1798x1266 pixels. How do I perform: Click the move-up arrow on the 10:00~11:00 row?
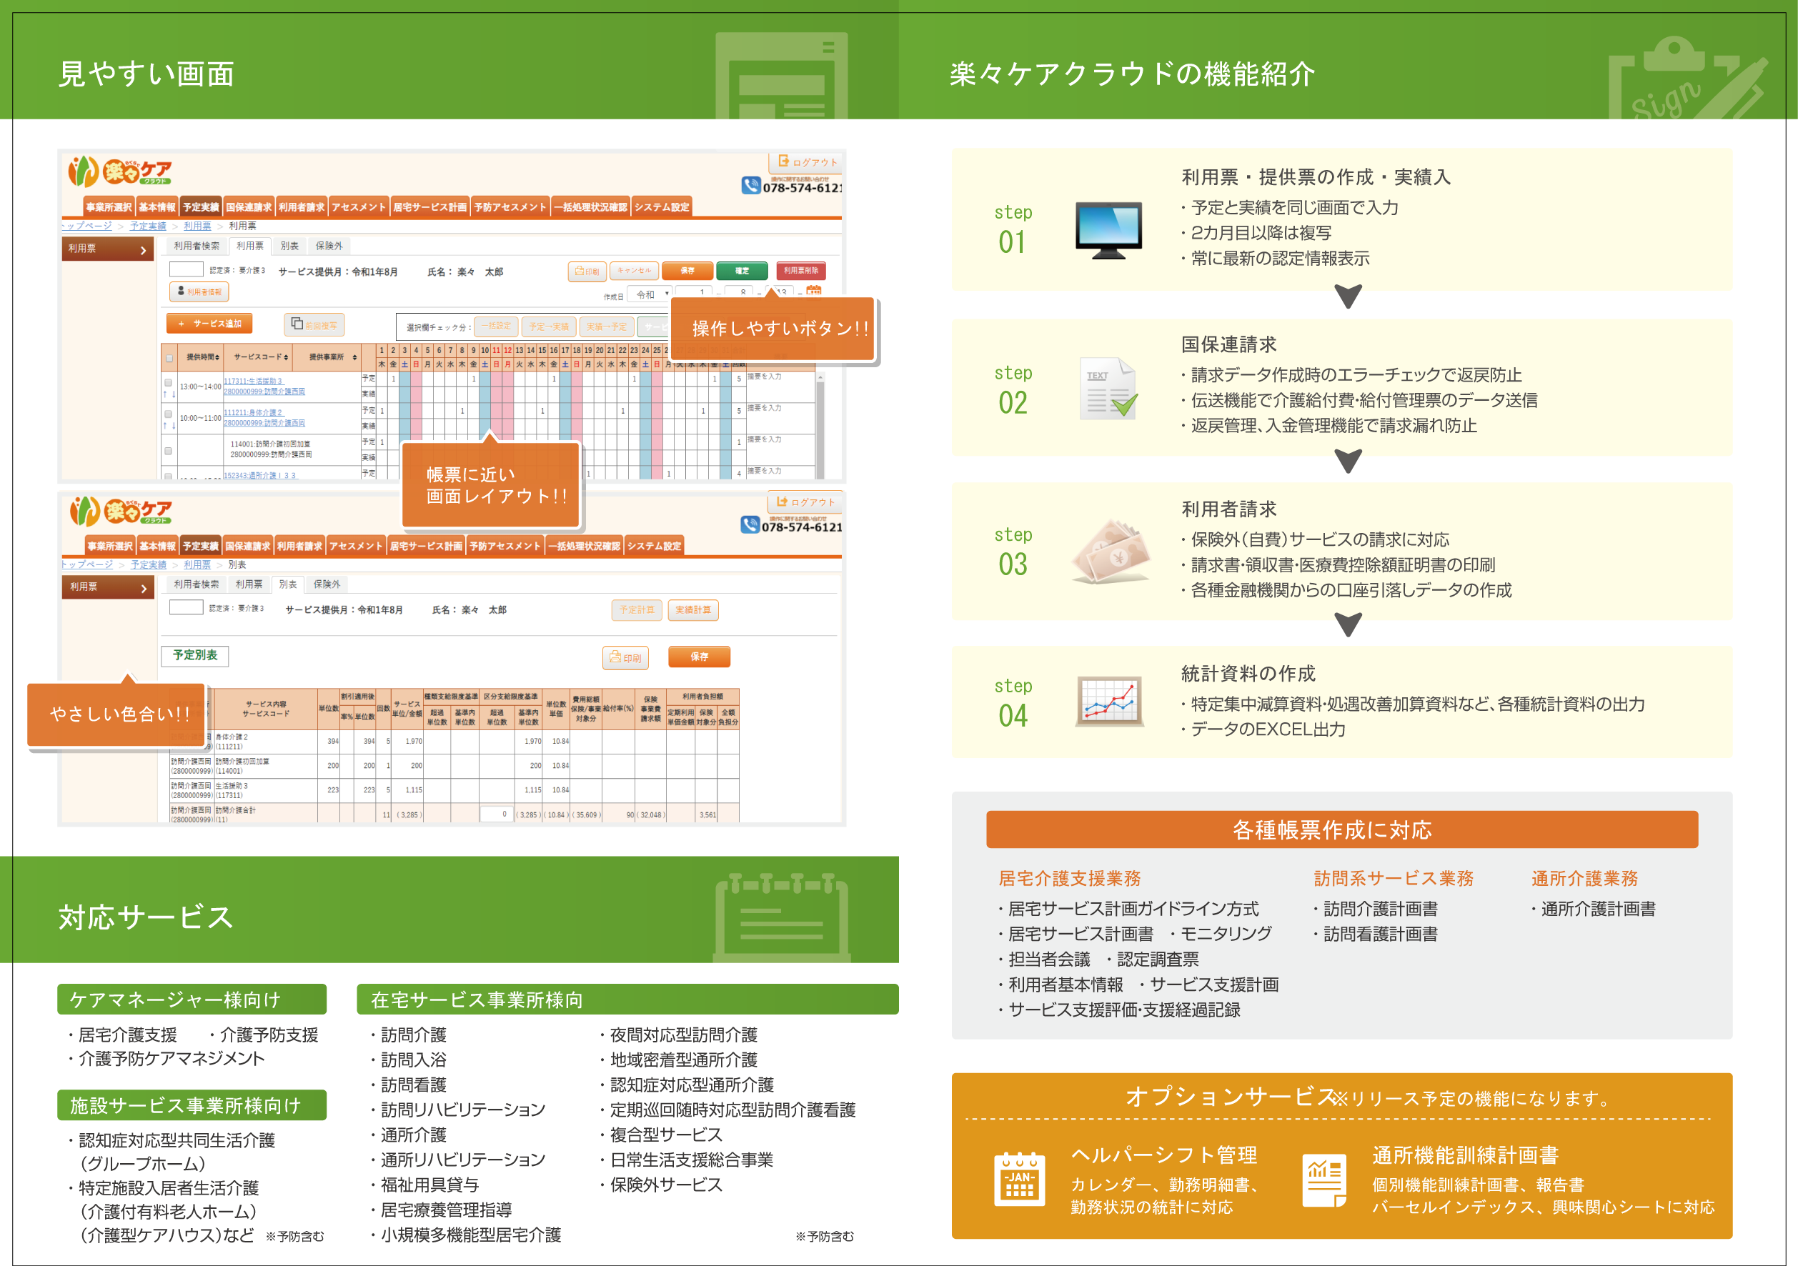tap(164, 426)
